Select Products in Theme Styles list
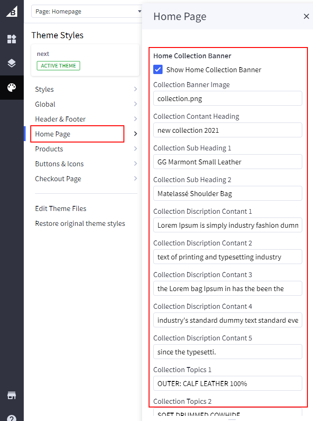The width and height of the screenshot is (313, 421). (49, 149)
